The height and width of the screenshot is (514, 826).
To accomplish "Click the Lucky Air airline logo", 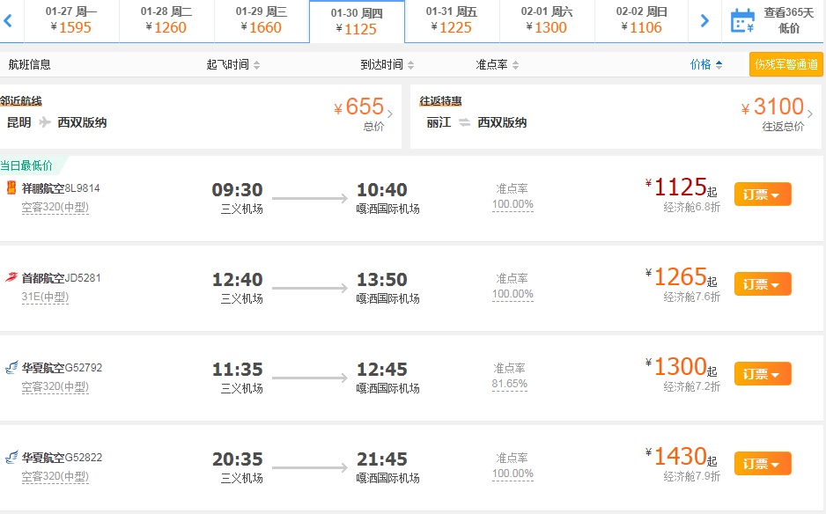I will [11, 187].
